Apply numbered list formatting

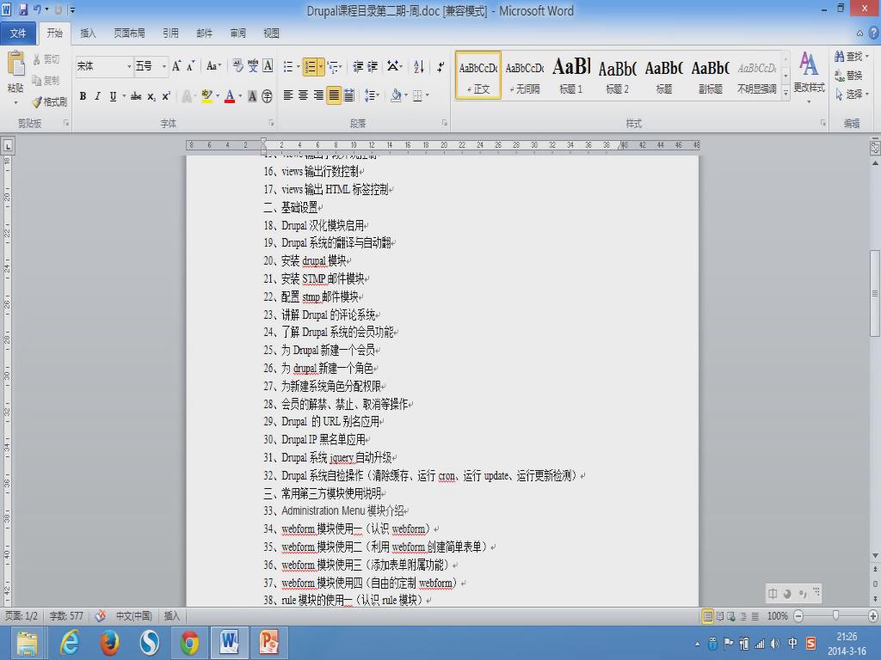tap(310, 67)
